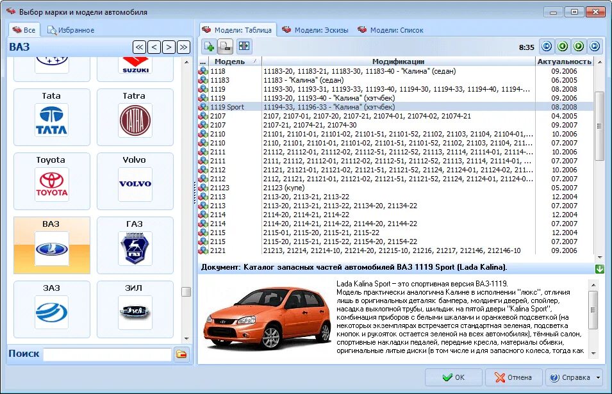
Task: Select the Volvo brand tile
Action: (134, 181)
